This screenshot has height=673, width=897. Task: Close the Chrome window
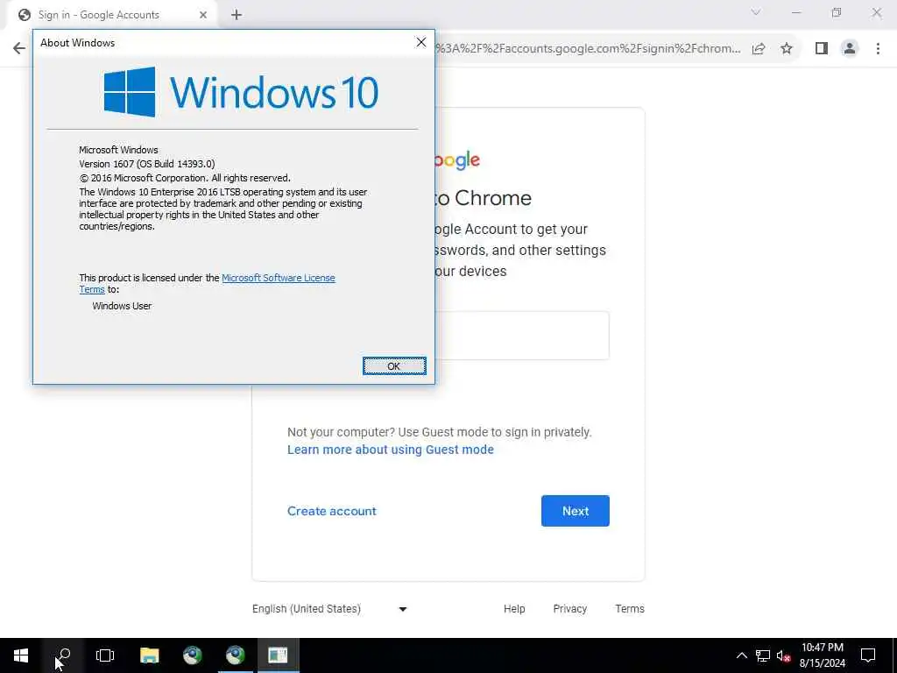tap(876, 12)
